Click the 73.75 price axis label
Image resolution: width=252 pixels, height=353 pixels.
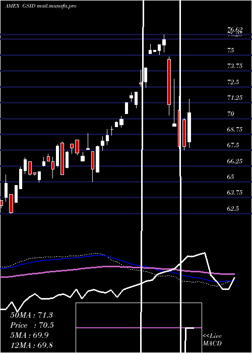click(x=235, y=66)
